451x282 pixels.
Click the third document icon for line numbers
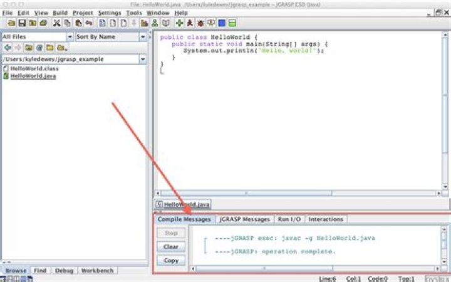123,23
